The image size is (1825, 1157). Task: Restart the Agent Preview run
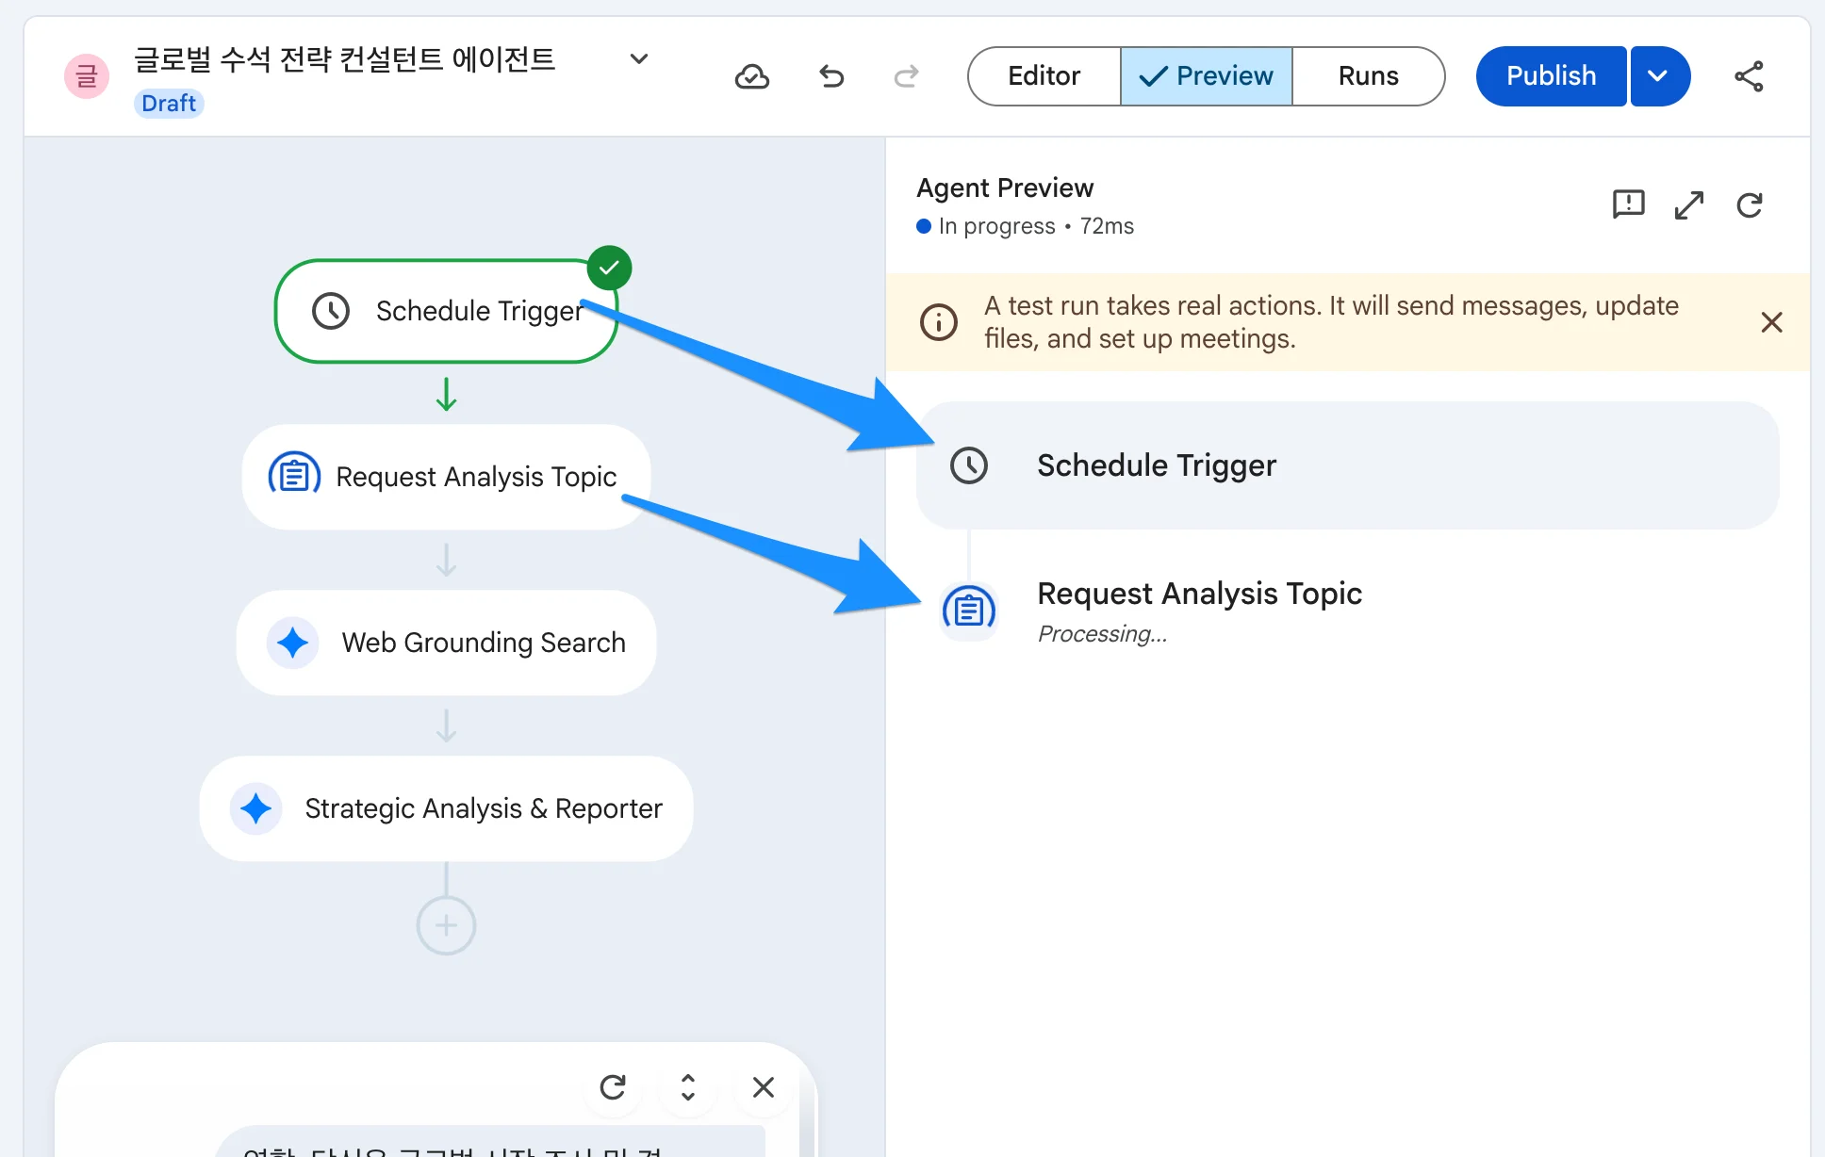pyautogui.click(x=1750, y=204)
